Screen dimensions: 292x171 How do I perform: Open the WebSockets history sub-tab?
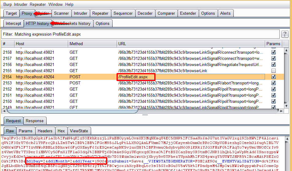click(73, 24)
